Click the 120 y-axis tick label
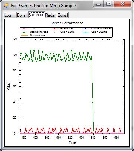 click(15, 39)
